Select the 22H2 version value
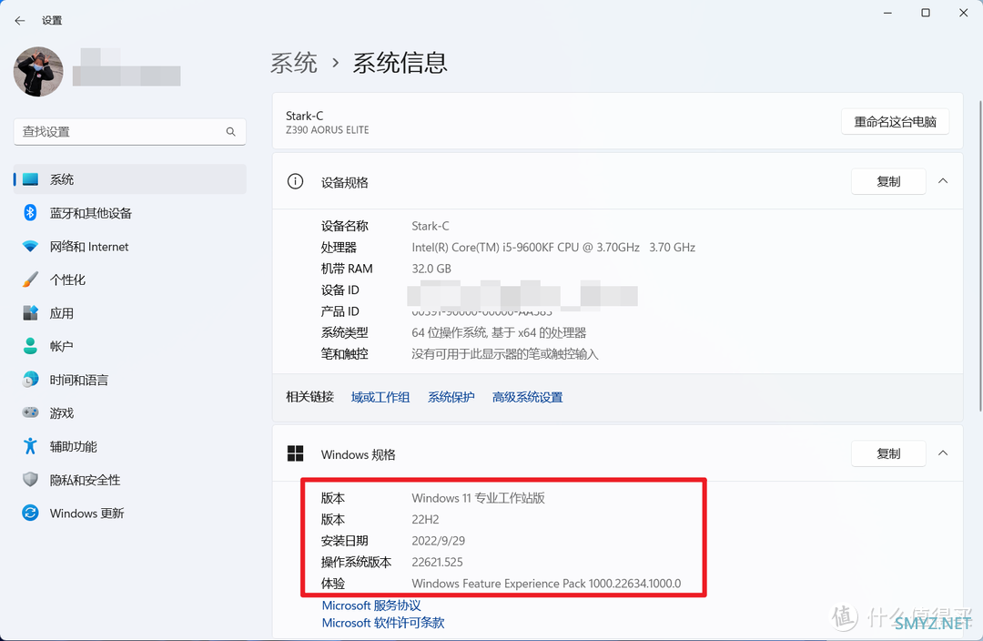Screen dimensions: 983x641 [425, 520]
